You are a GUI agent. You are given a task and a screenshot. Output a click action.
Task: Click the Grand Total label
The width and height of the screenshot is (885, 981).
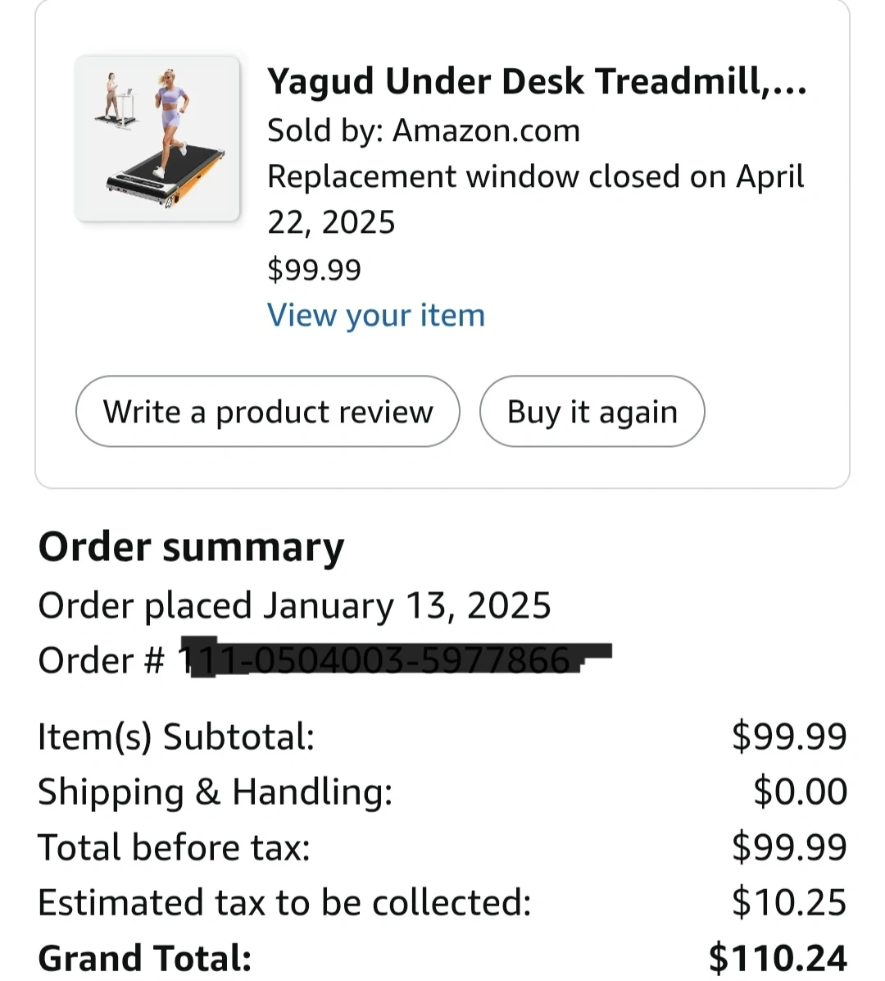(145, 958)
